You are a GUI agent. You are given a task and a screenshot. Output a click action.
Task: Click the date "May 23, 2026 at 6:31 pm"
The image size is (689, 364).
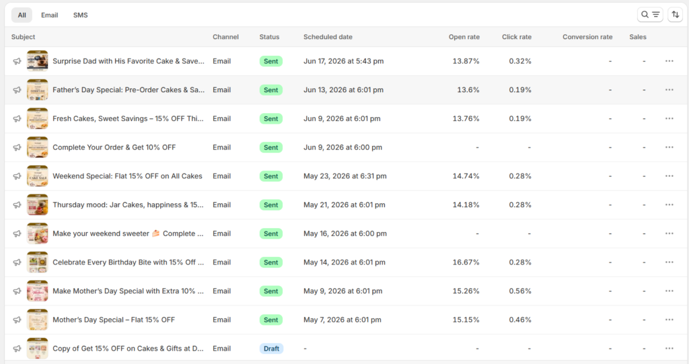point(345,176)
